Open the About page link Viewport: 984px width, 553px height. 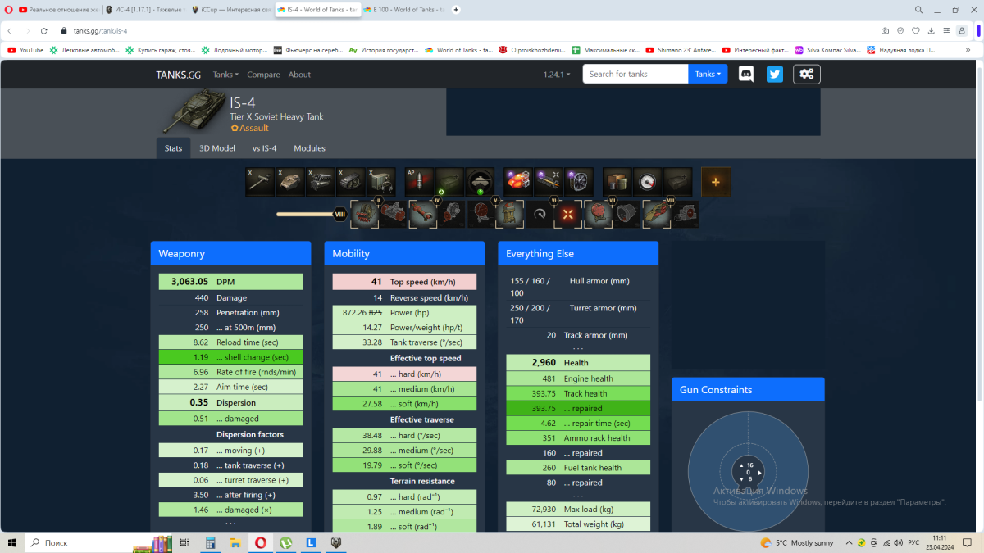(299, 75)
